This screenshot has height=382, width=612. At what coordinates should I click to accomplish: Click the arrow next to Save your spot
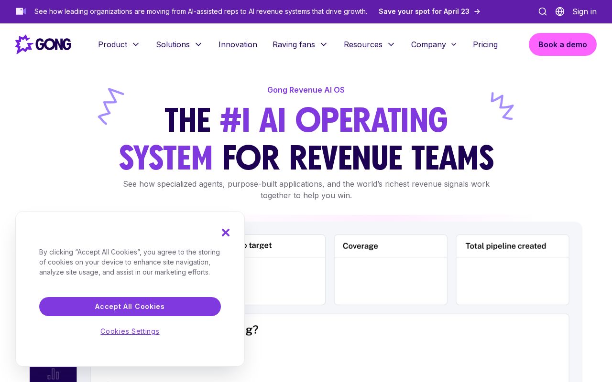point(477,11)
